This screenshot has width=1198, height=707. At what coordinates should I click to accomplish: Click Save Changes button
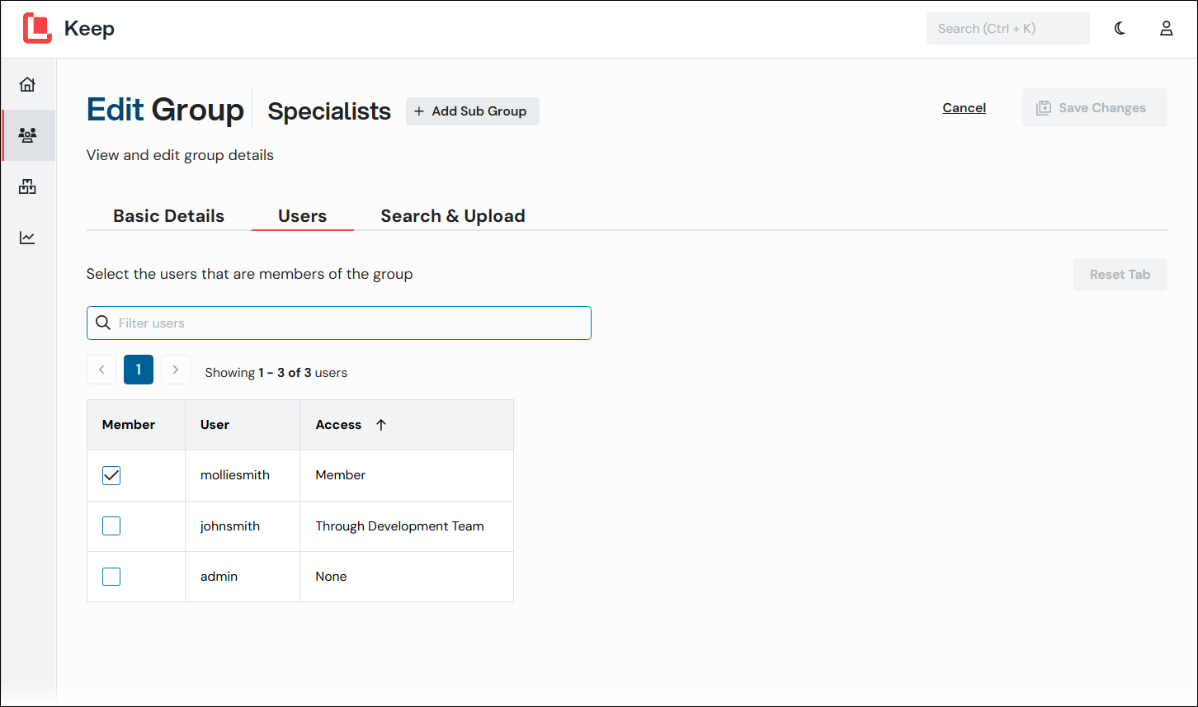[x=1095, y=108]
